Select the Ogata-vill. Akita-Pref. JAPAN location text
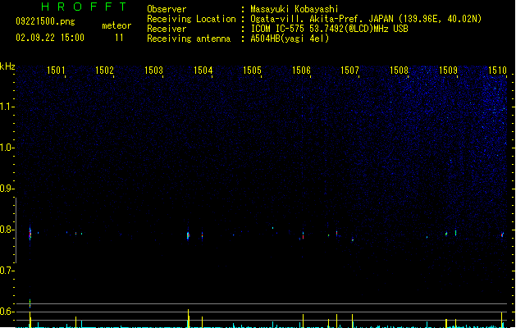 [x=366, y=19]
